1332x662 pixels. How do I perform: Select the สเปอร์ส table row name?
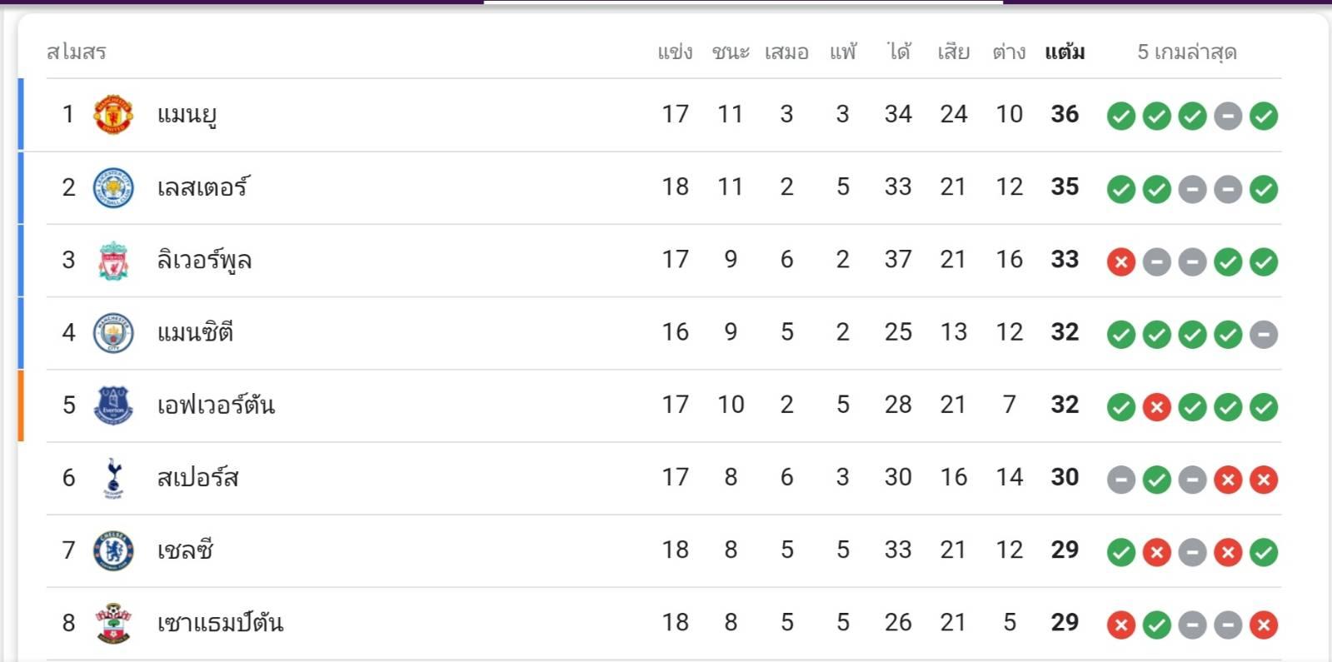tap(197, 478)
